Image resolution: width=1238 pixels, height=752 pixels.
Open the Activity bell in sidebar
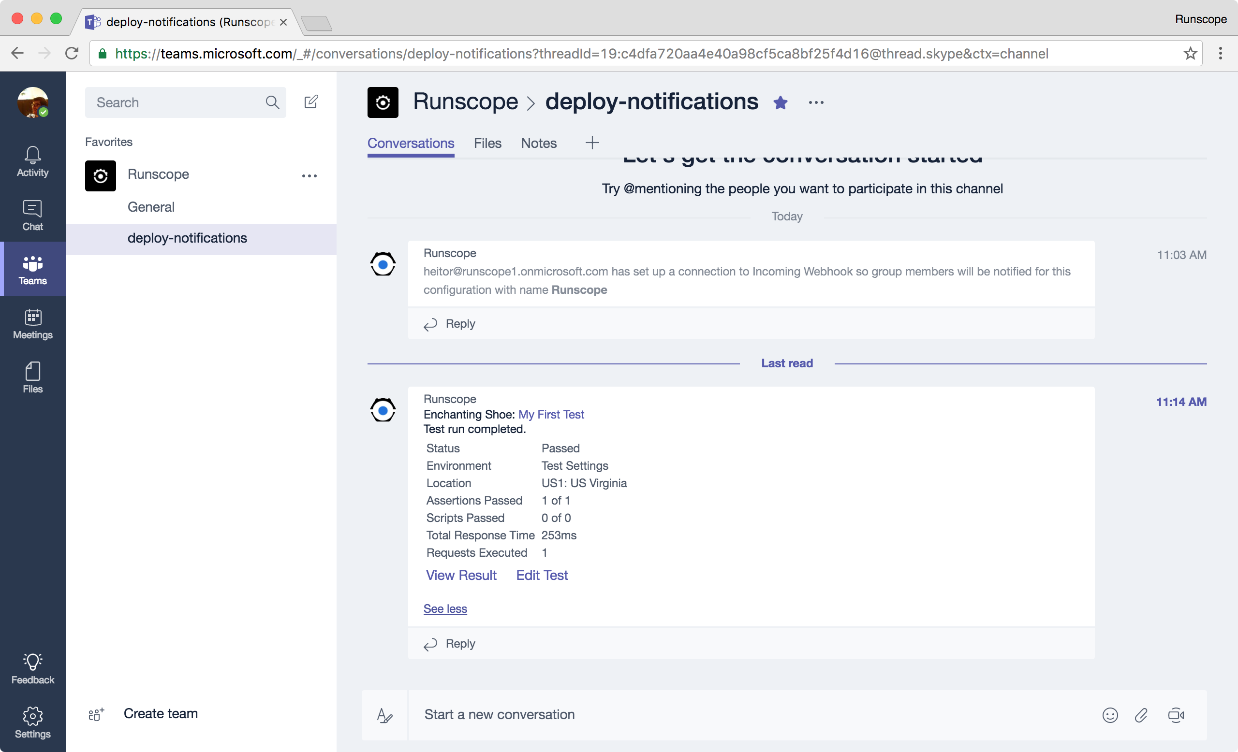[33, 161]
